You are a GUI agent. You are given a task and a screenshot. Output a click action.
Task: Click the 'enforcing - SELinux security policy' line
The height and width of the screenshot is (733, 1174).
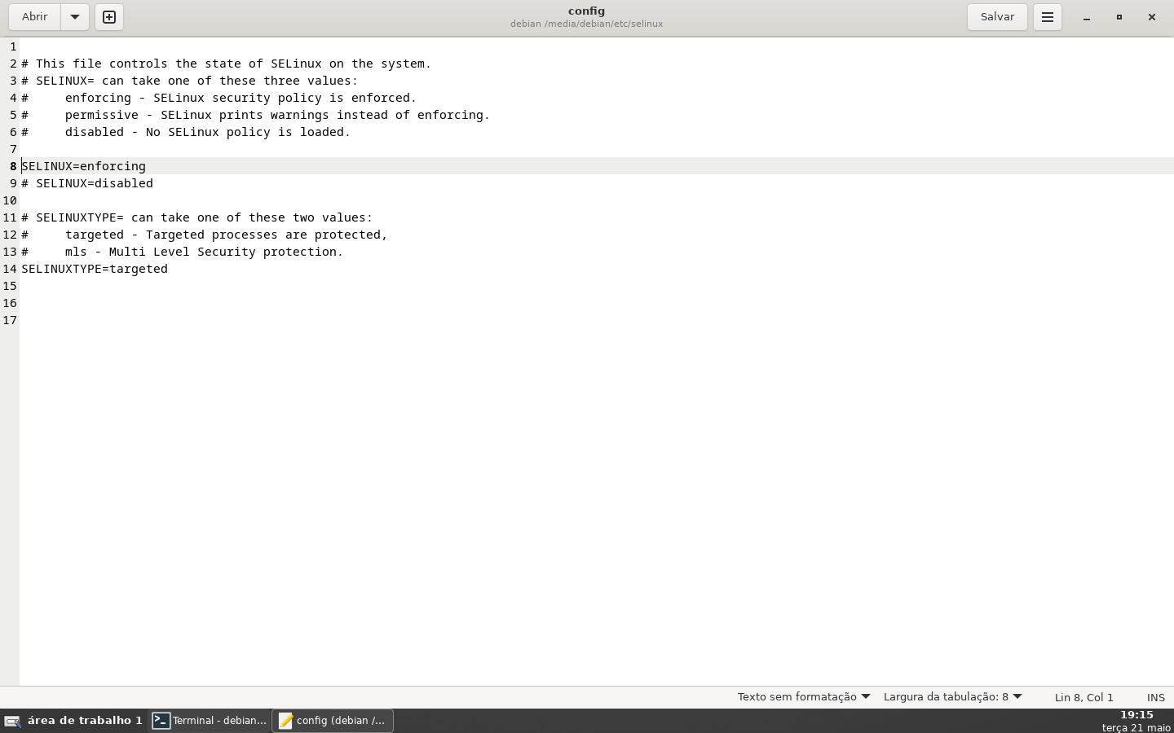click(218, 98)
